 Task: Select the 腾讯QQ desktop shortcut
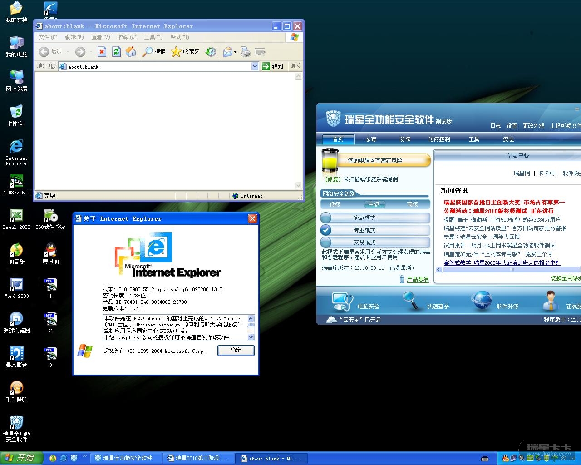(50, 254)
